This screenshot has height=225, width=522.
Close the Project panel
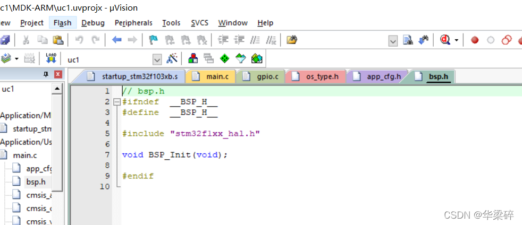click(58, 74)
